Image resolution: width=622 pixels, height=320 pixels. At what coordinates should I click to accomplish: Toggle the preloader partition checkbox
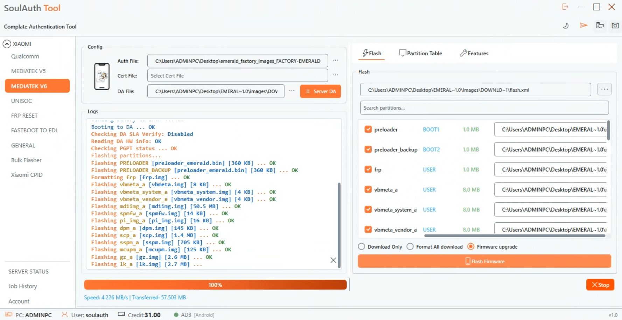click(x=368, y=129)
